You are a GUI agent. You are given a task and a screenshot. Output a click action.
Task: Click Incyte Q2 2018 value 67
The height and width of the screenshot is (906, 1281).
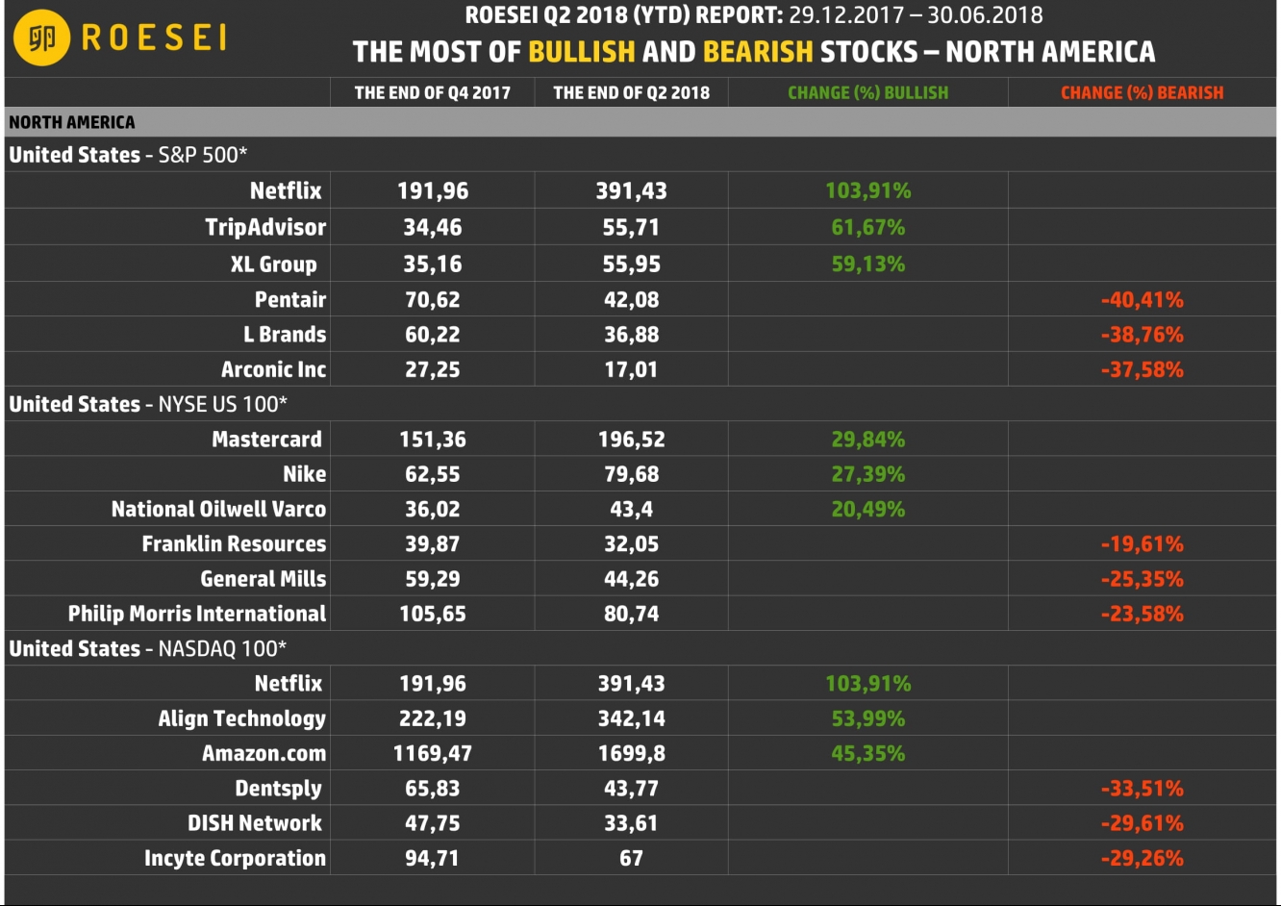click(631, 858)
